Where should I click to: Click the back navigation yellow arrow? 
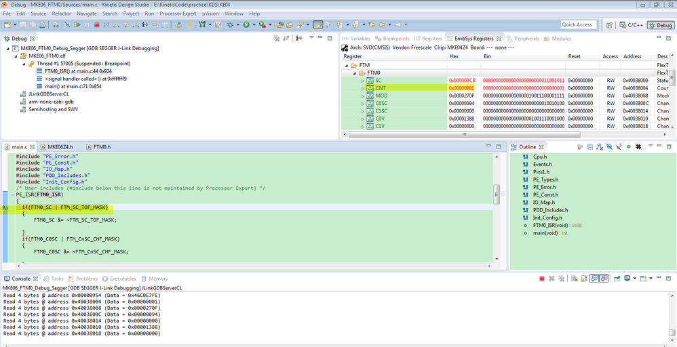tap(381, 24)
